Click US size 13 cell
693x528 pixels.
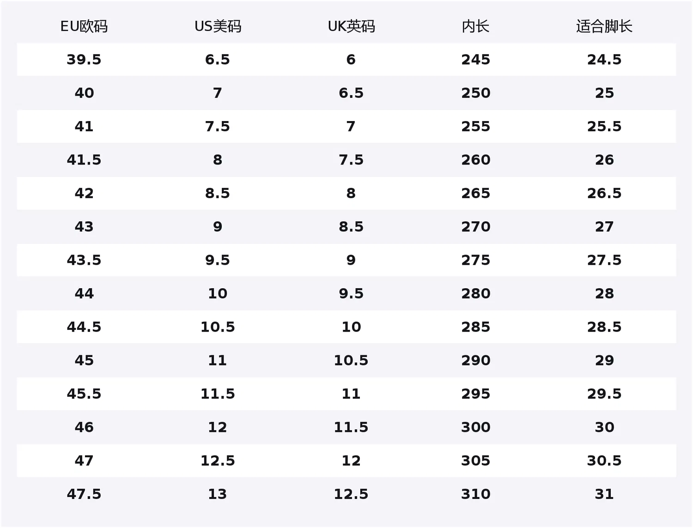(x=218, y=494)
